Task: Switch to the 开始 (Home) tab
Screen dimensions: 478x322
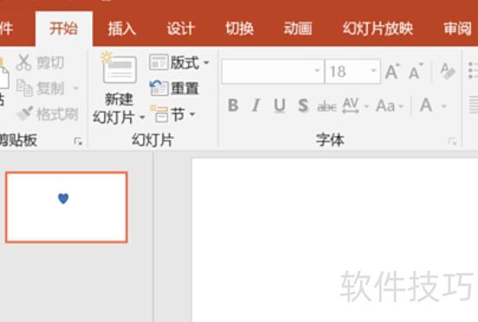Action: coord(63,29)
